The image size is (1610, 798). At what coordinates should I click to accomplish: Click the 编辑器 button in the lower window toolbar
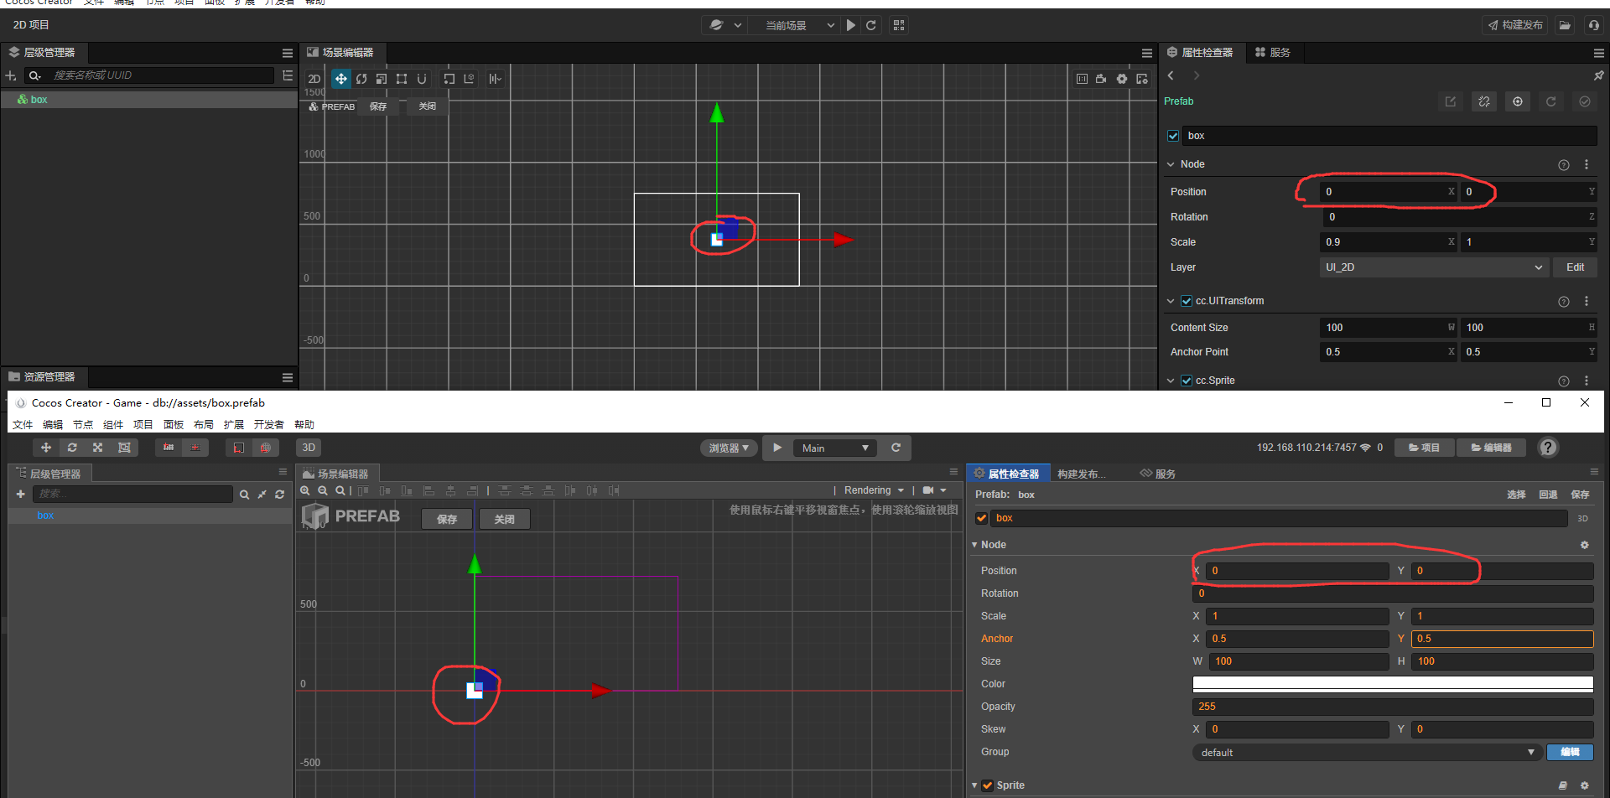point(1491,448)
